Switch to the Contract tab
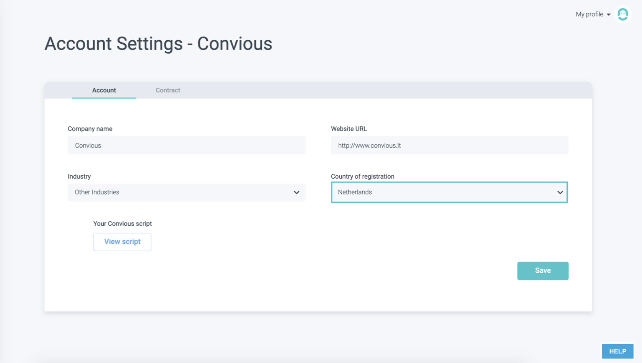 click(x=168, y=90)
